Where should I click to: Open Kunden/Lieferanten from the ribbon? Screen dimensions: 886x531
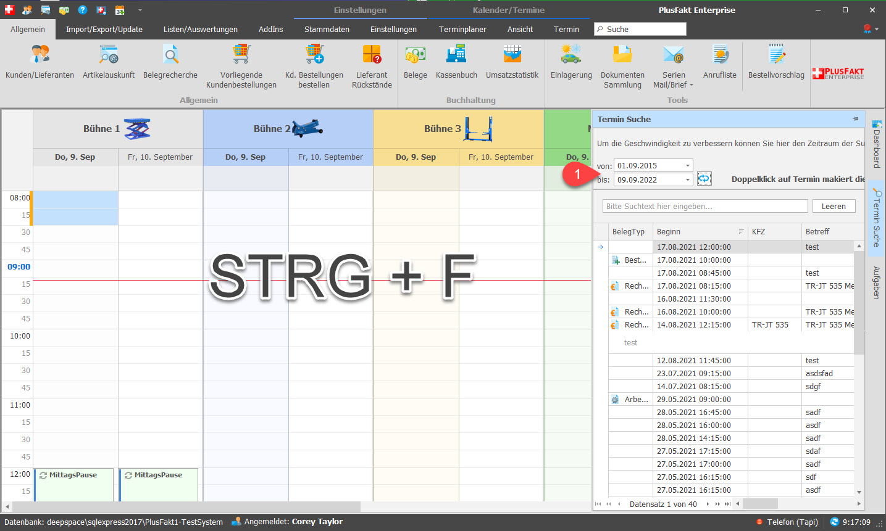click(x=40, y=62)
